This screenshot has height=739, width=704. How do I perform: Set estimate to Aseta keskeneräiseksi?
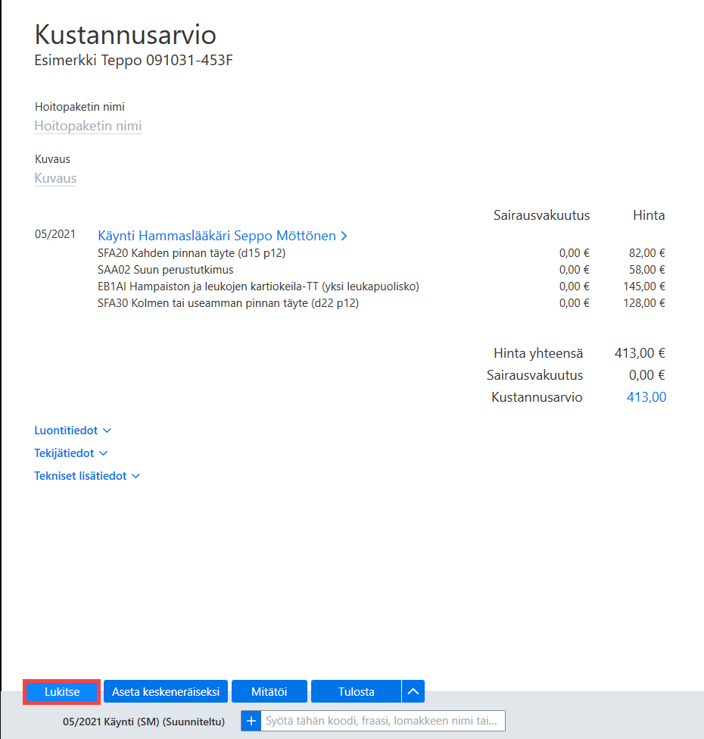click(x=166, y=691)
